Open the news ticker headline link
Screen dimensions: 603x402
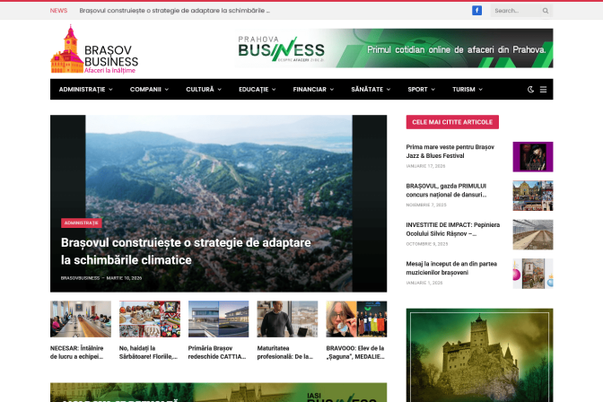[x=175, y=11]
